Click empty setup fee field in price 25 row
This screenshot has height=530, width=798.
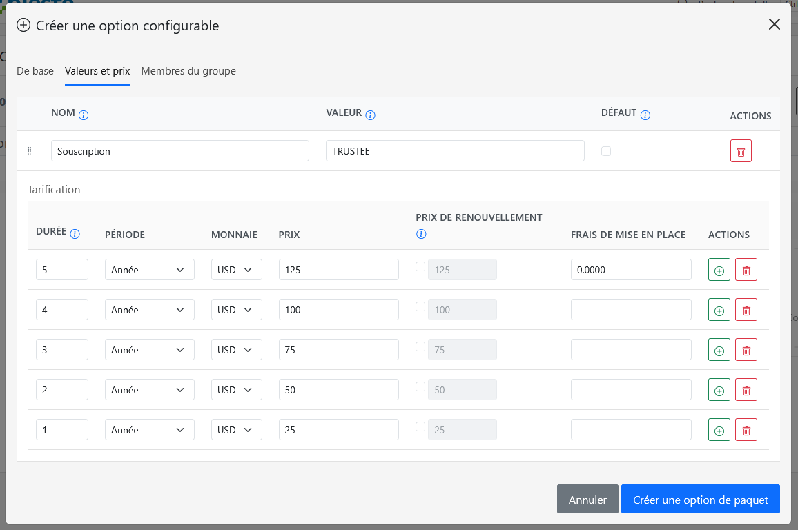[631, 430]
